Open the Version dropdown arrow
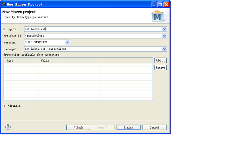 67,42
